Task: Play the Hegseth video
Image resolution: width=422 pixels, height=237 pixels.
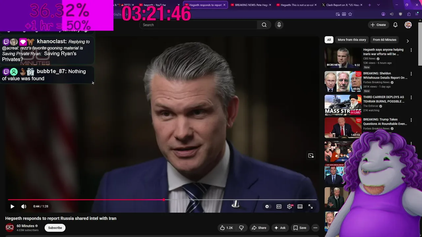Action: point(12,206)
